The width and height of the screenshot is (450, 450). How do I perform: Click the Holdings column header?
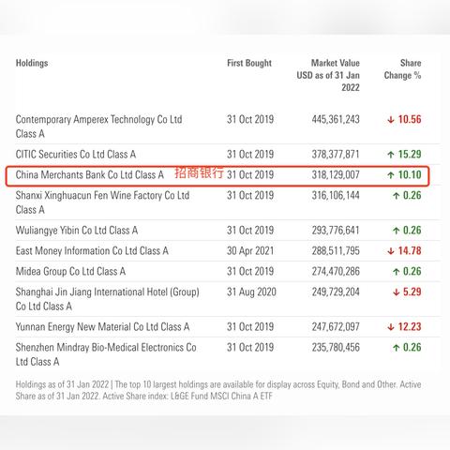tap(32, 63)
